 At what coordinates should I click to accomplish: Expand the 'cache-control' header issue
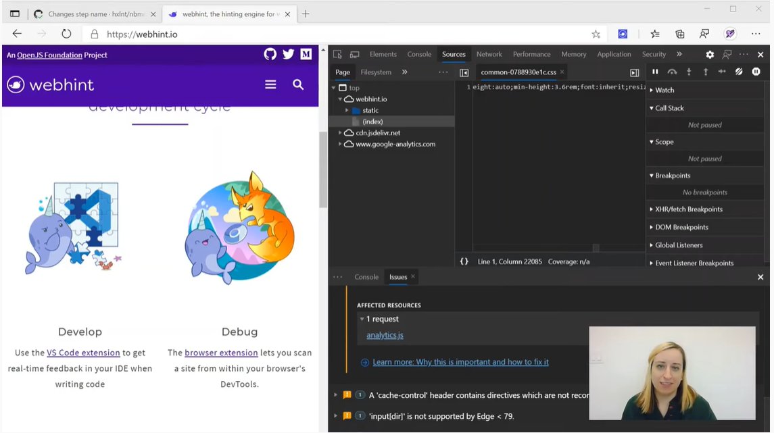[336, 395]
